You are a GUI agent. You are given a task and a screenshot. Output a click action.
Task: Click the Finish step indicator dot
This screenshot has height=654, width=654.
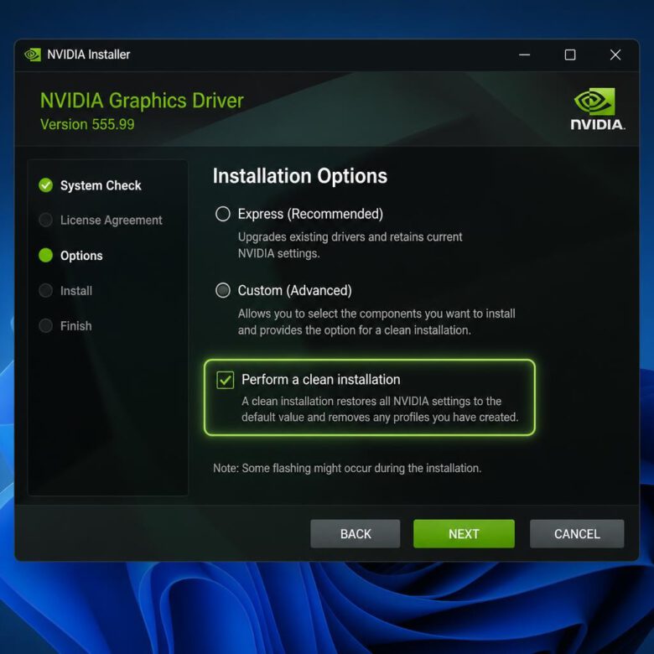(x=46, y=325)
